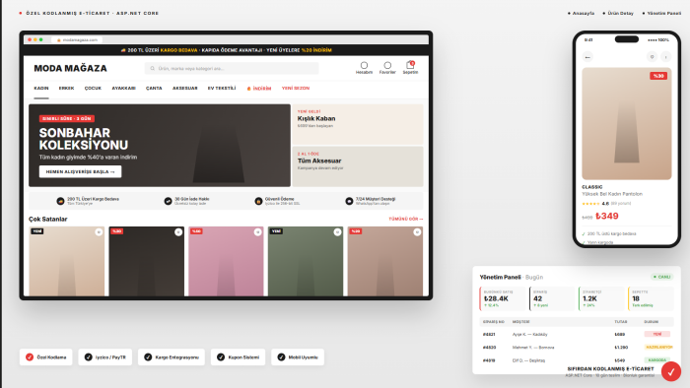Click the Kupon Sistemi check icon

point(221,357)
